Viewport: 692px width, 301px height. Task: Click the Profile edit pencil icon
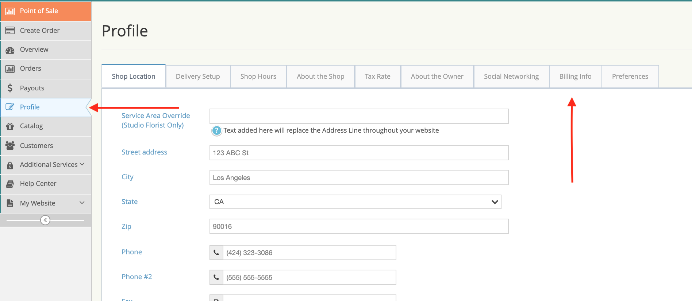coord(10,107)
